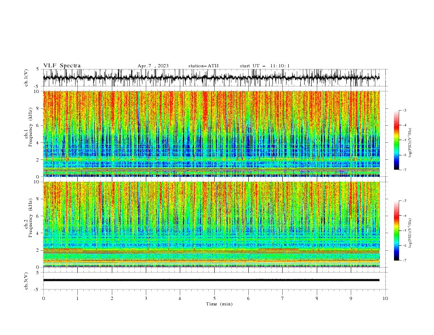Click the time axis tick label "0"
Viewport: 434px width, 335px height.
[x=43, y=298]
